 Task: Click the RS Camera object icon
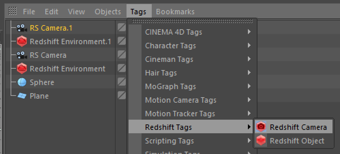click(22, 55)
